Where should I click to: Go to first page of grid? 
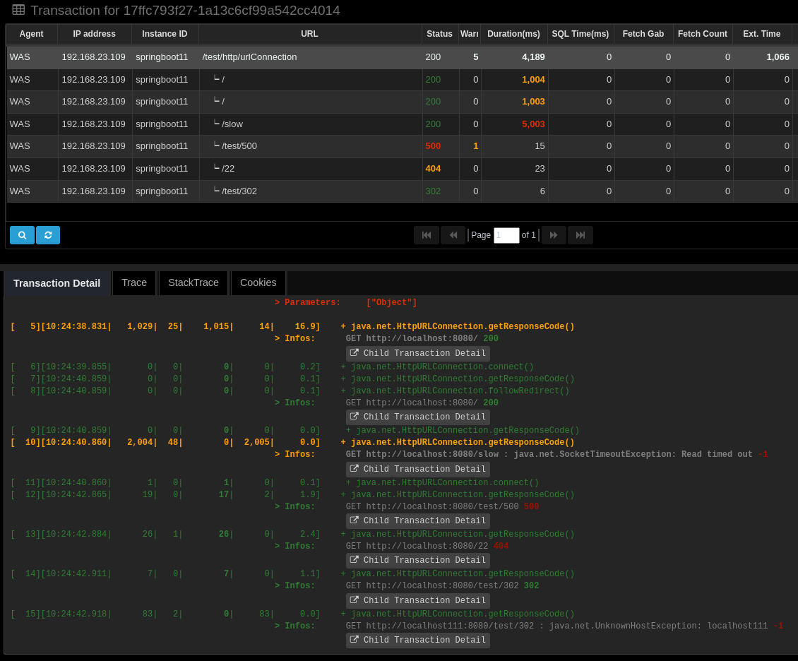(x=427, y=235)
